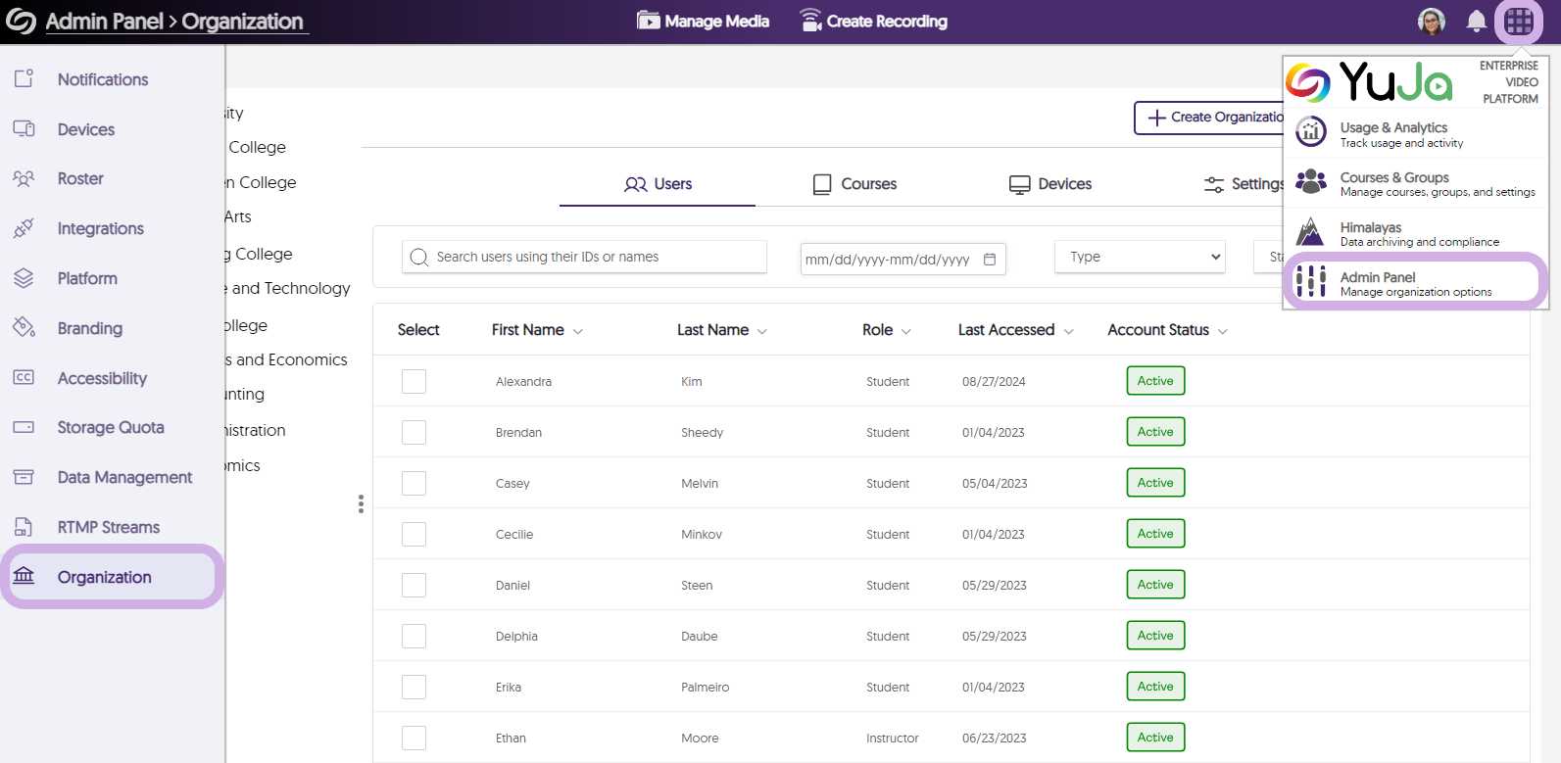Viewport: 1561px width, 763px height.
Task: Click the Create Organization button
Action: (1213, 118)
